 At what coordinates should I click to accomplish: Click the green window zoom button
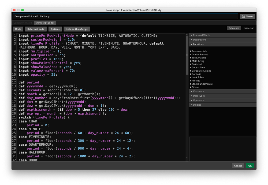click(23, 10)
